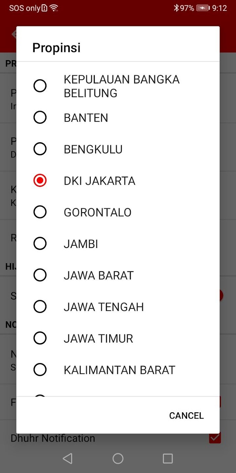Choose BENGKULU province option
Screen dimensions: 236x473
(118, 149)
